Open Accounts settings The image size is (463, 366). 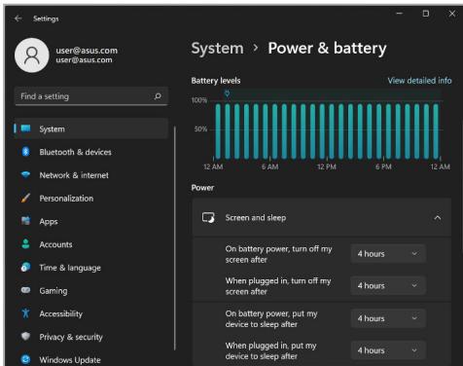(x=91, y=244)
